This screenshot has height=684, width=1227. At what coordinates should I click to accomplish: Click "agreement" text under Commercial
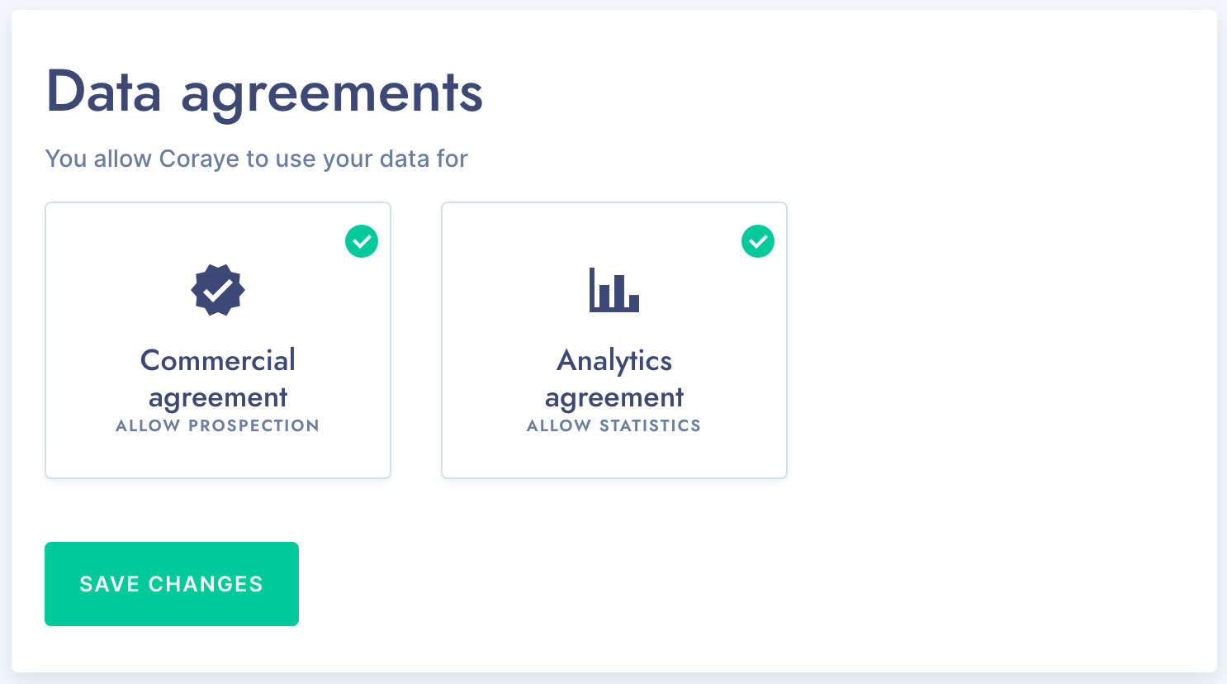pos(218,398)
